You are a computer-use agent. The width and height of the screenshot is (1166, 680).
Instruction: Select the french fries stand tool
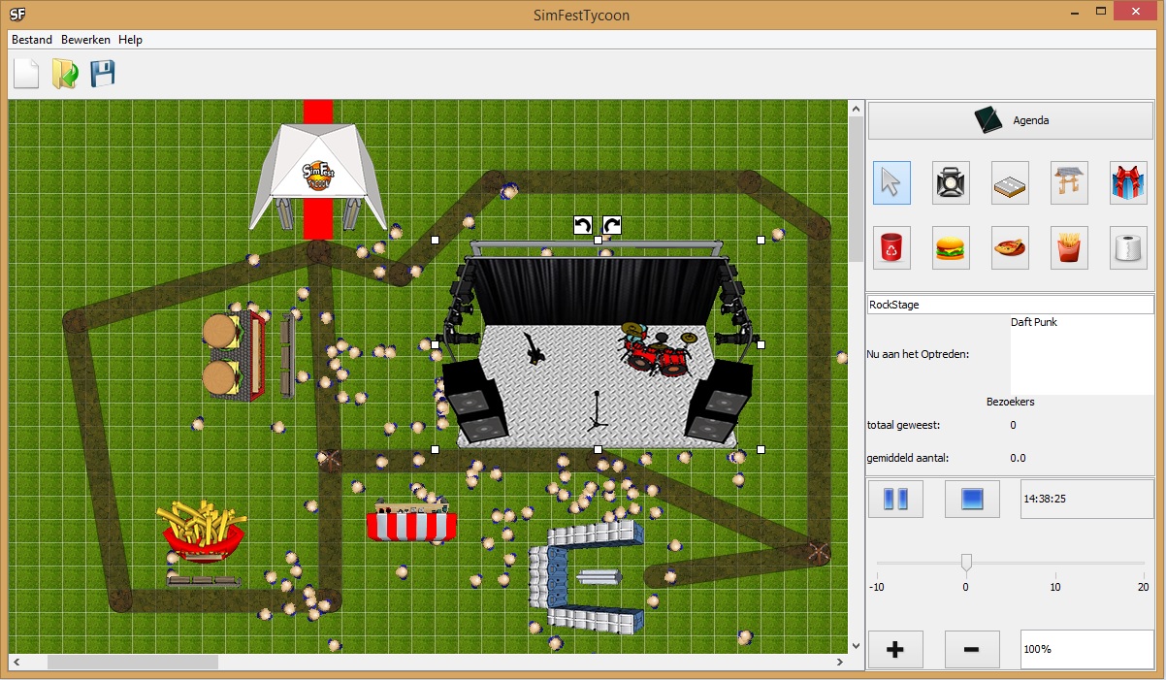coord(1069,248)
